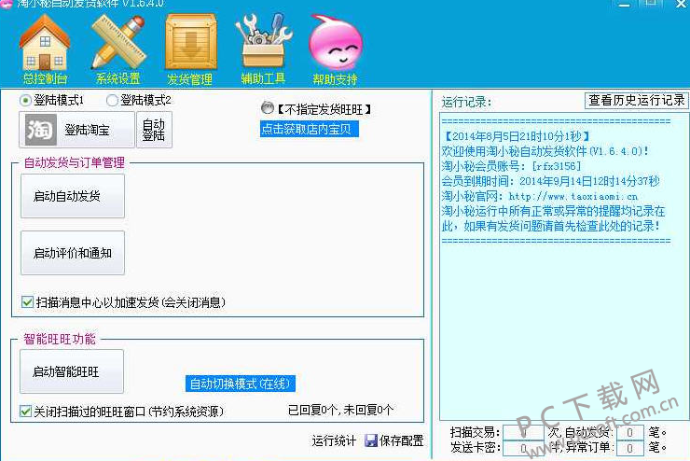Click the 智能旺旺功能 group title
Image resolution: width=690 pixels, height=461 pixels.
pos(60,339)
